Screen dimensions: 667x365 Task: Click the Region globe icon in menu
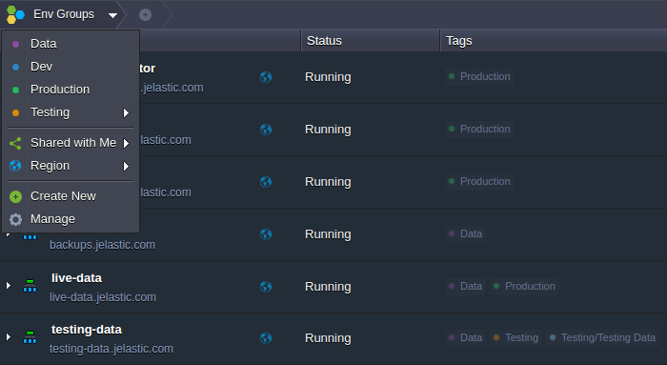[x=15, y=166]
